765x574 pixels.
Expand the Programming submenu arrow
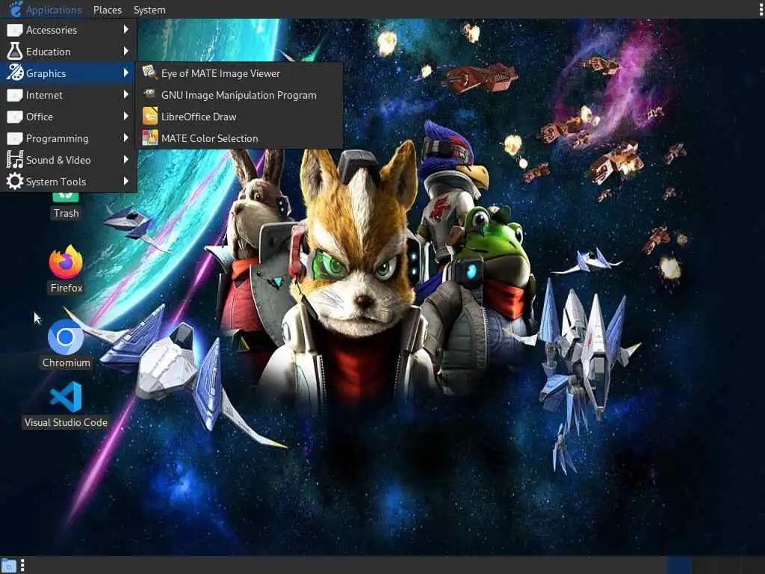click(x=126, y=138)
